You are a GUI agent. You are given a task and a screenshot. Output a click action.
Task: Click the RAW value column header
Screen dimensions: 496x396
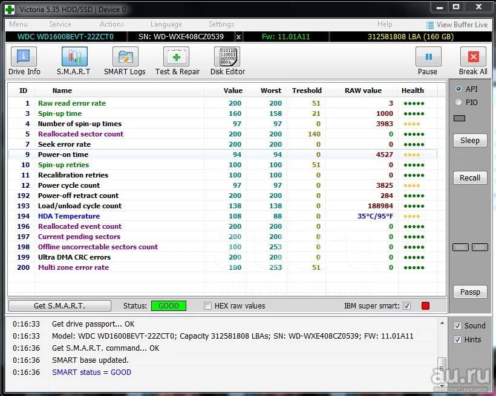pos(363,91)
